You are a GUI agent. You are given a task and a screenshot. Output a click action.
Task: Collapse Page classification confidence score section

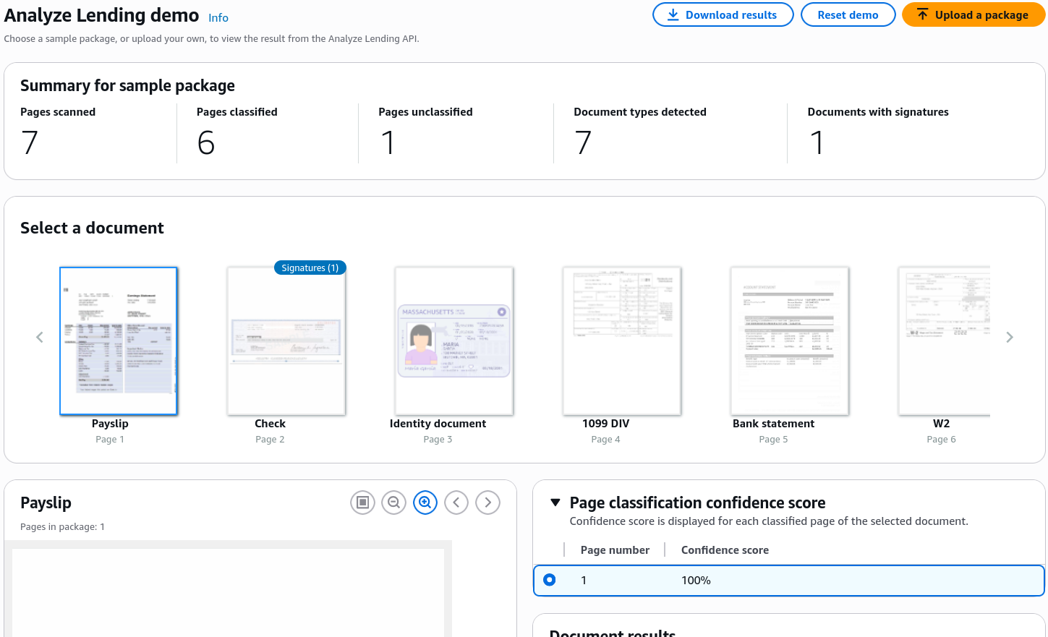coord(555,503)
